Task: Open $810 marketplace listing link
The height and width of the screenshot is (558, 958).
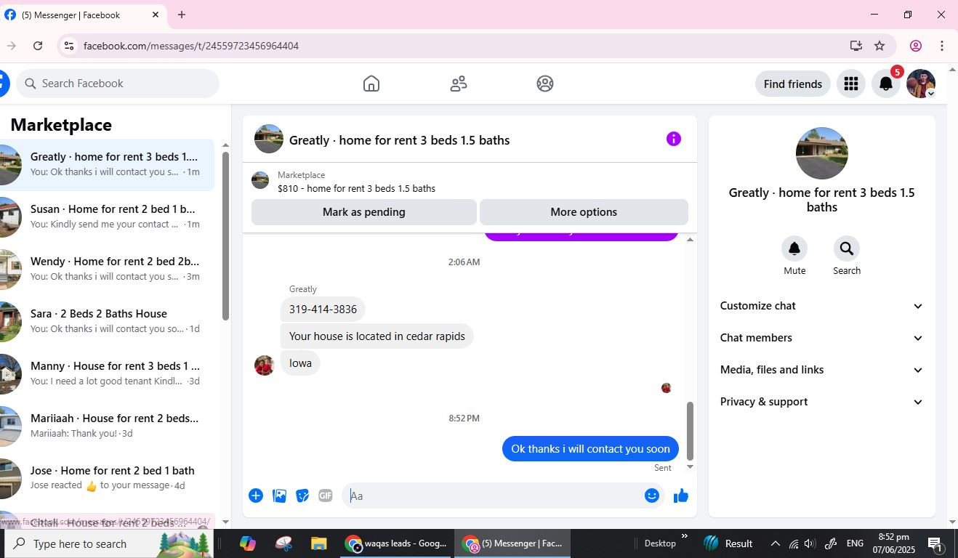Action: tap(356, 188)
